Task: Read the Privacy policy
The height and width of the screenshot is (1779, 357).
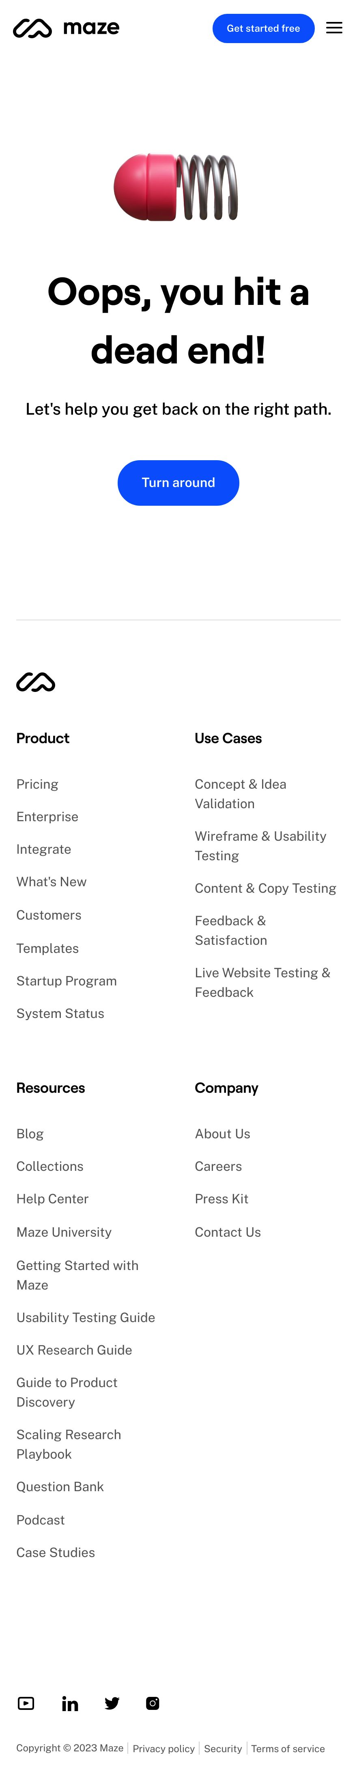Action: (x=163, y=1749)
